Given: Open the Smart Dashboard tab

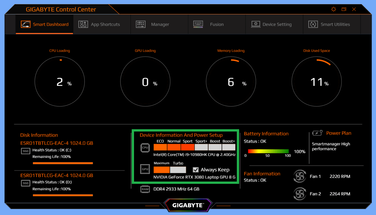Looking at the screenshot, I should 44,24.
